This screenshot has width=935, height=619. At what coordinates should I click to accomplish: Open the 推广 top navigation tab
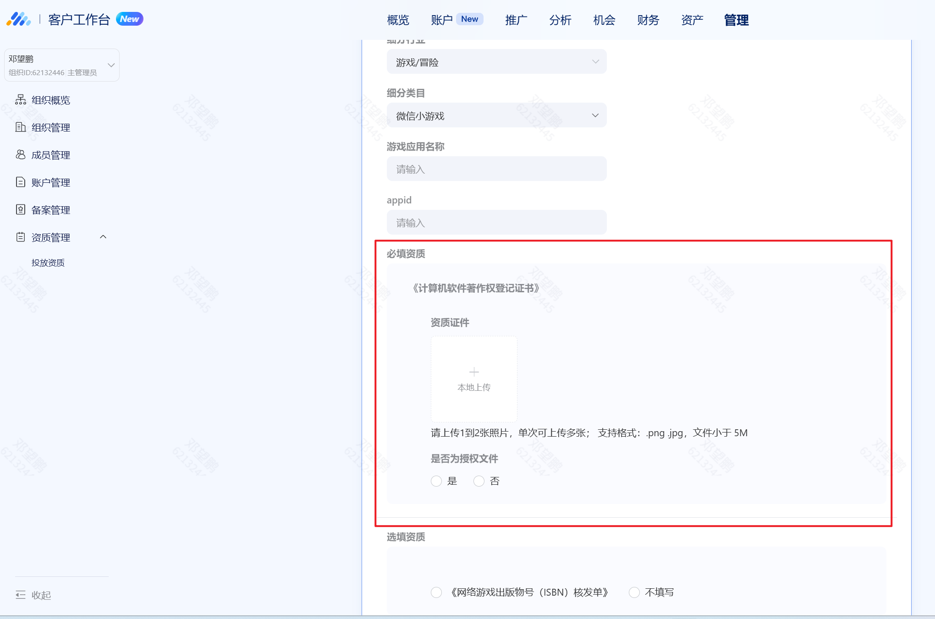pyautogui.click(x=516, y=20)
